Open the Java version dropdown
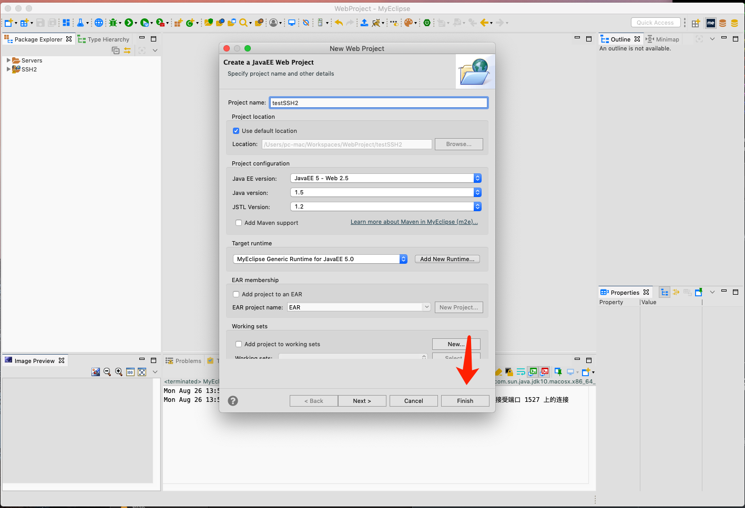745x508 pixels. 386,192
